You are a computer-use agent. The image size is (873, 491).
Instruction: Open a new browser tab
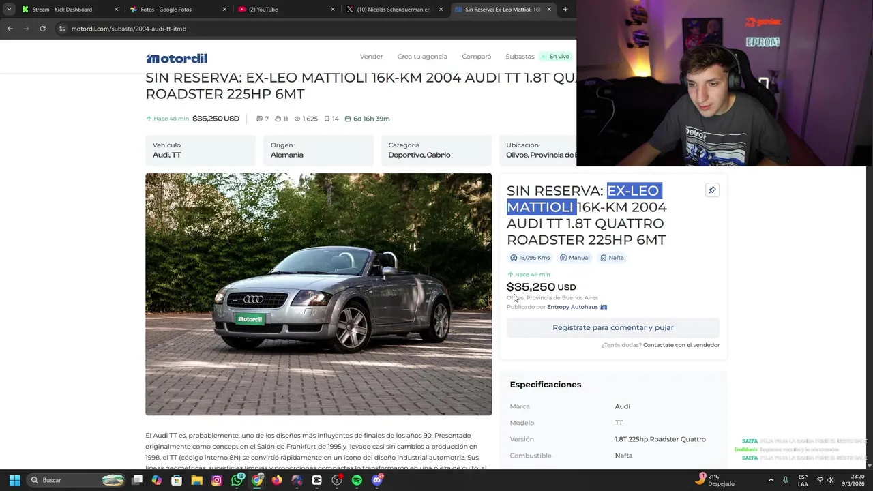click(x=565, y=10)
